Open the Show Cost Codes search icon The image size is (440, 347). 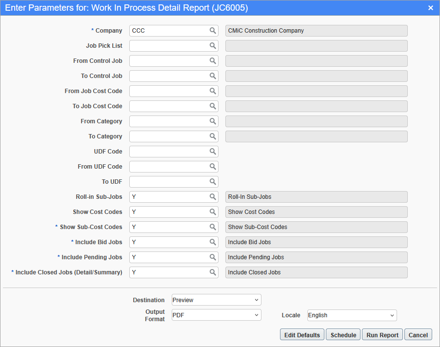[x=213, y=212]
